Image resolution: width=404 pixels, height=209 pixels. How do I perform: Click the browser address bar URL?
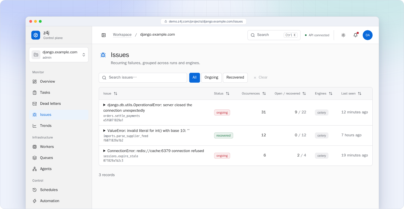206,21
